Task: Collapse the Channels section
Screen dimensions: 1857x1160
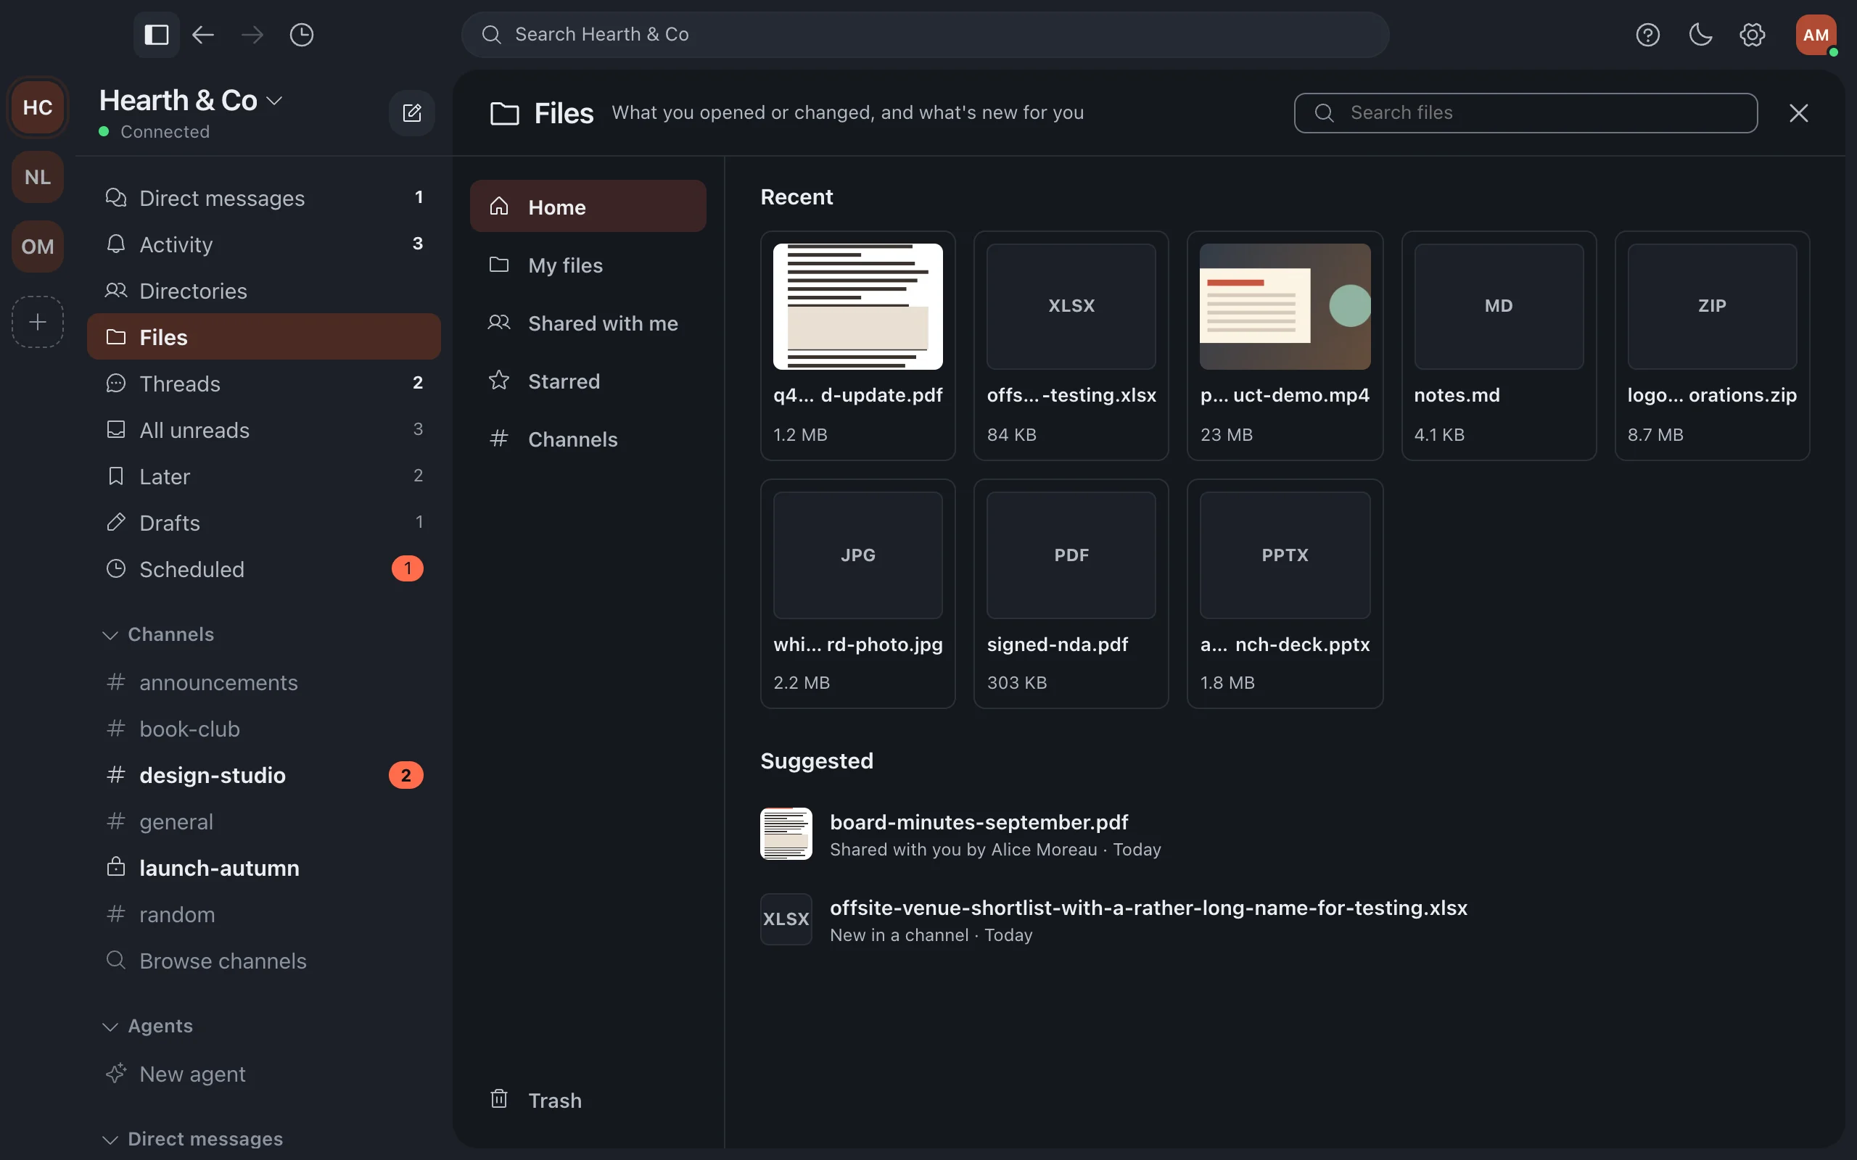Action: (159, 634)
